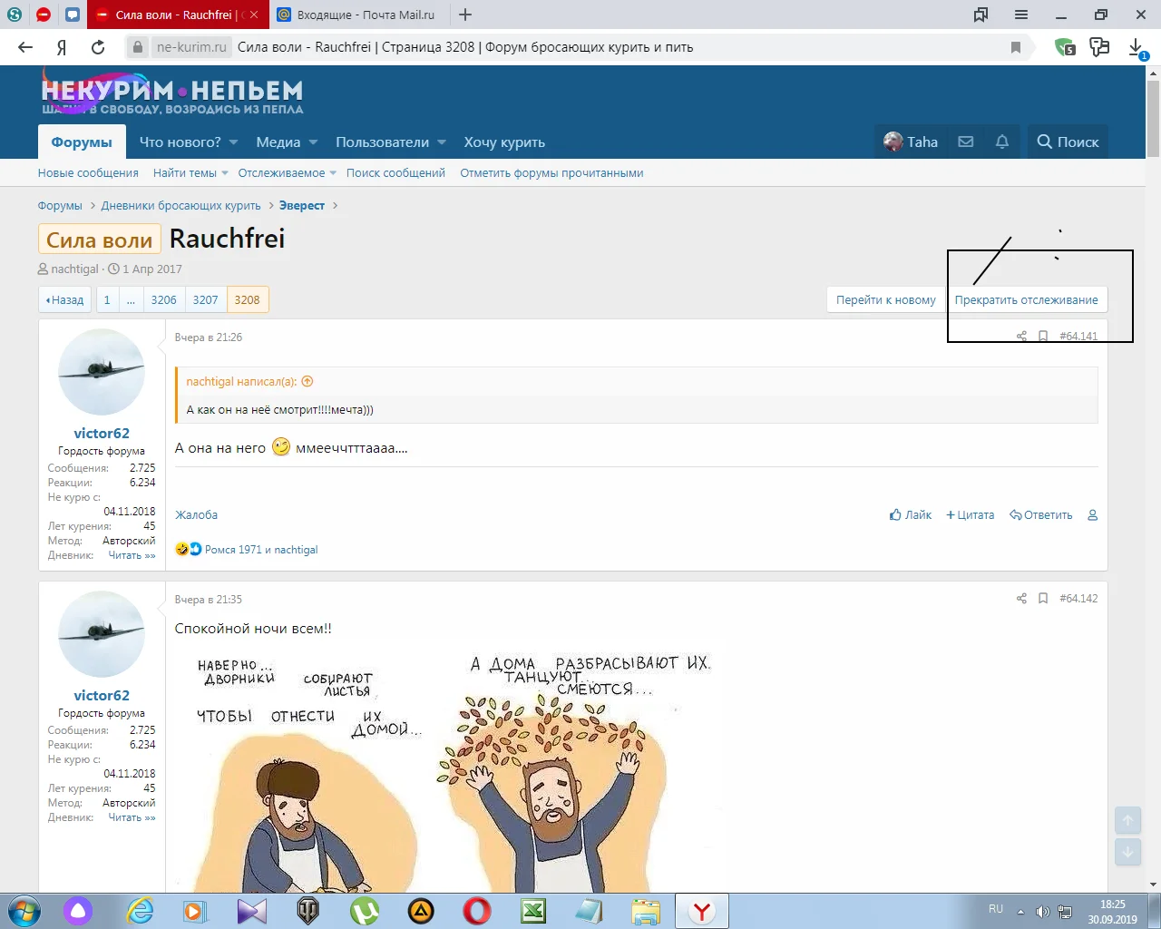
Task: Open World of Tanks taskbar icon
Action: pos(308,911)
